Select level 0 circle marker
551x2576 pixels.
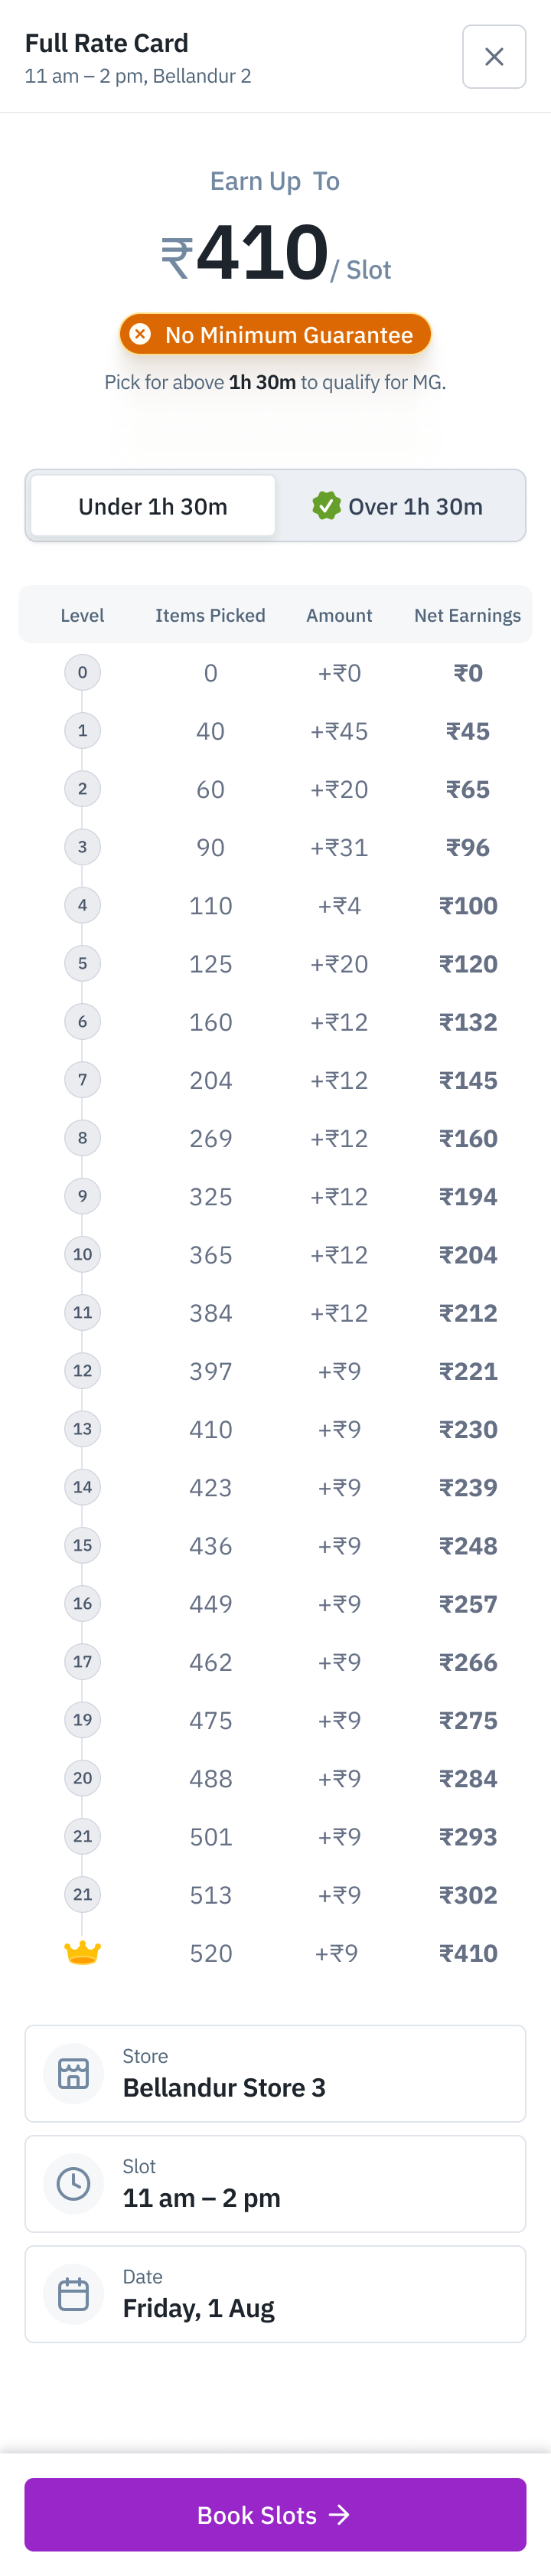[82, 672]
